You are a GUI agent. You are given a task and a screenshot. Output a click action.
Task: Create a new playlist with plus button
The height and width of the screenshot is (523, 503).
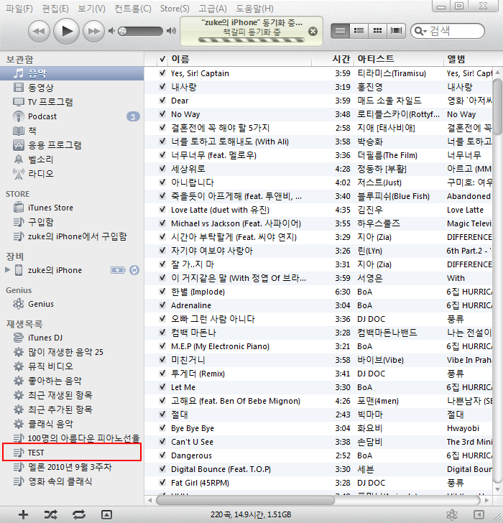[23, 514]
